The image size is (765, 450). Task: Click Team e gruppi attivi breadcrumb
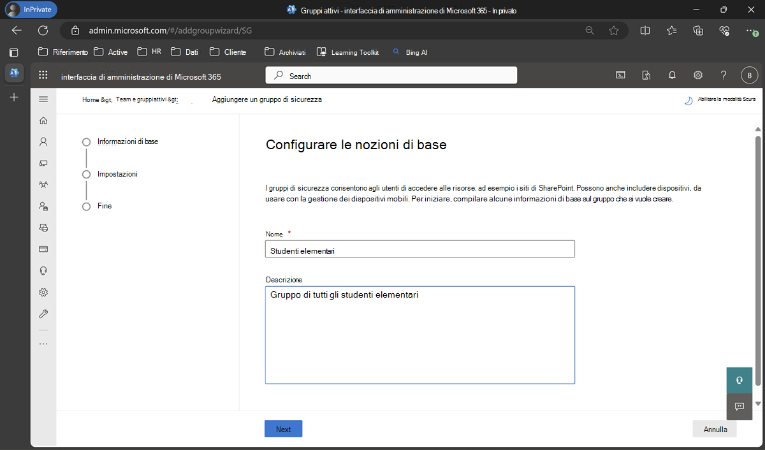(147, 100)
